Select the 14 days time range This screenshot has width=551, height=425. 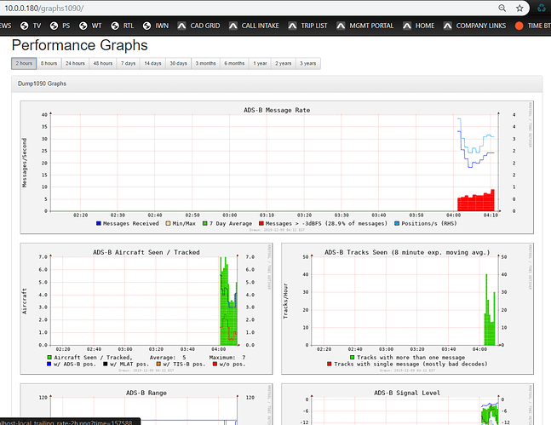[152, 63]
